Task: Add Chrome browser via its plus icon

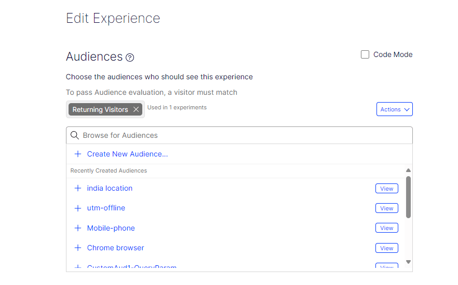Action: (x=78, y=248)
